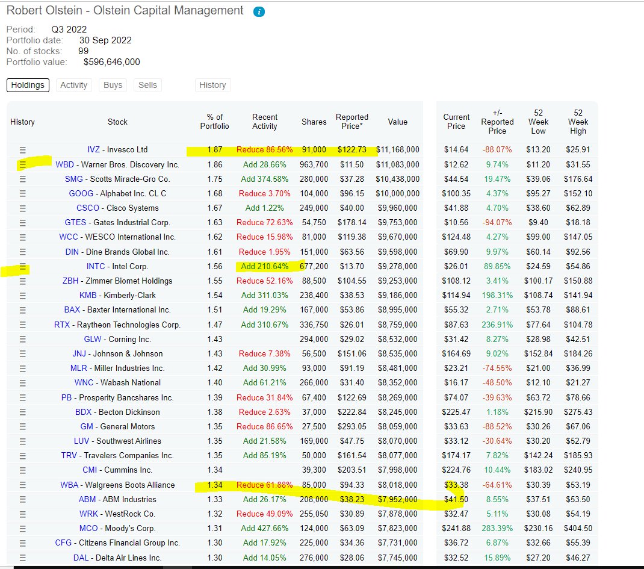Open the history icon for WBD Warner Bros row

pyautogui.click(x=22, y=164)
